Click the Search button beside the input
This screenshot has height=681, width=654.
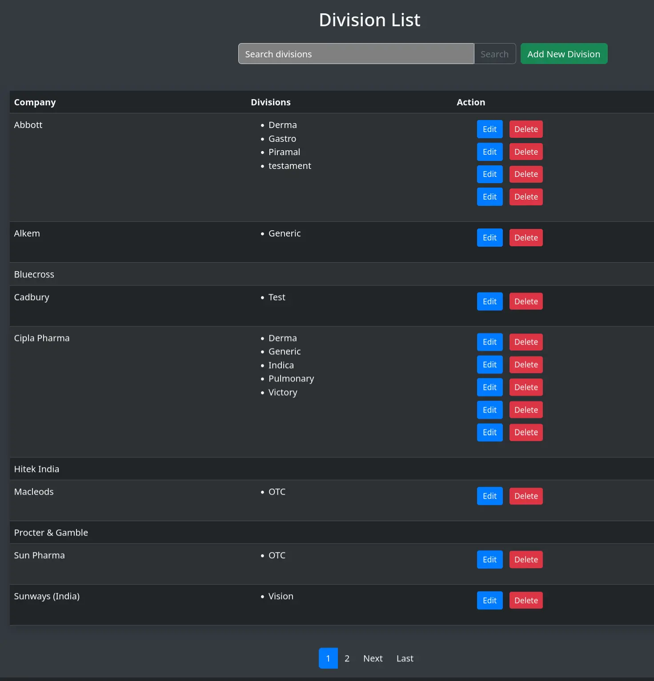pos(495,54)
